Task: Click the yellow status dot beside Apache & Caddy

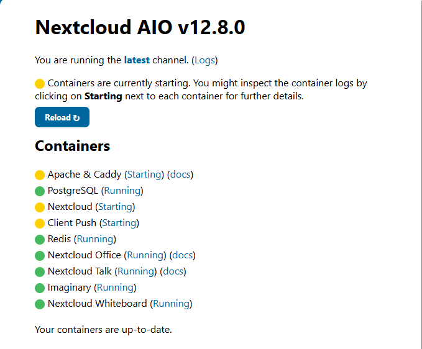Action: point(40,175)
